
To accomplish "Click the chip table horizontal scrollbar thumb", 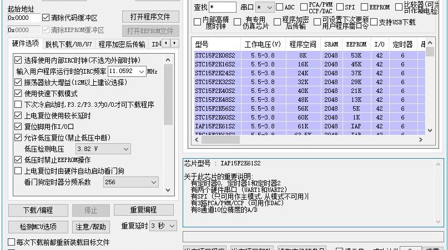I will coord(220,139).
